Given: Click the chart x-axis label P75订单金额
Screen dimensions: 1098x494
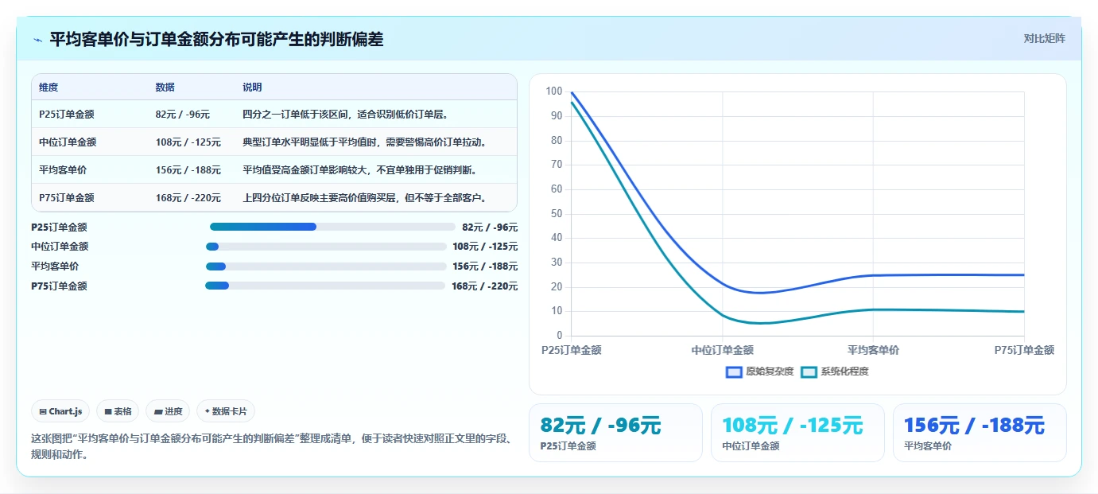Looking at the screenshot, I should pyautogui.click(x=1024, y=350).
